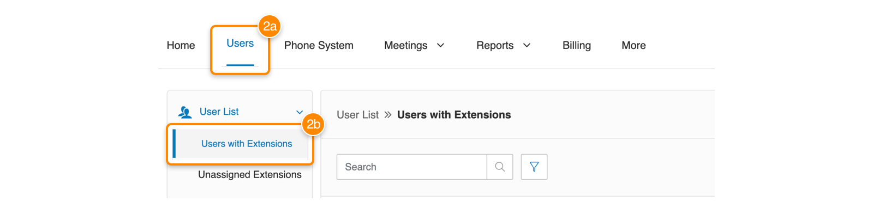
Task: Open the Phone System tab
Action: [x=319, y=46]
